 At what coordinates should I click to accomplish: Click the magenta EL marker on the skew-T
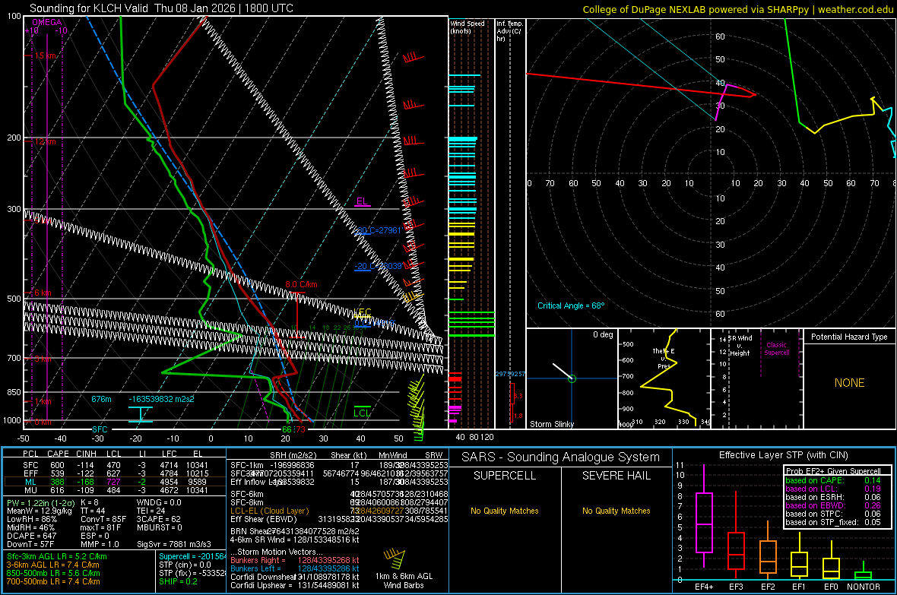point(362,202)
